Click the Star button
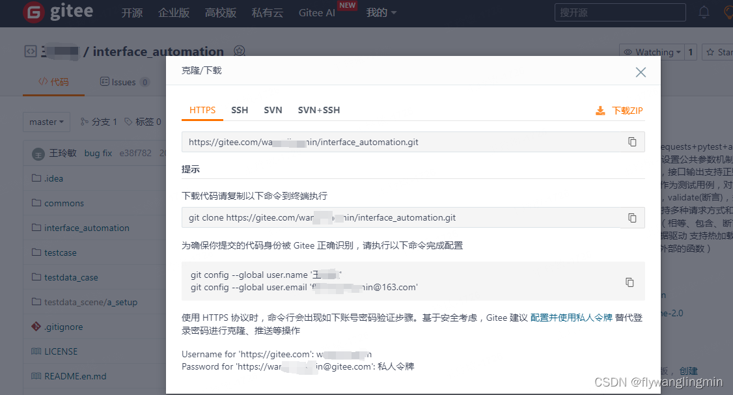Image resolution: width=733 pixels, height=395 pixels. 717,52
